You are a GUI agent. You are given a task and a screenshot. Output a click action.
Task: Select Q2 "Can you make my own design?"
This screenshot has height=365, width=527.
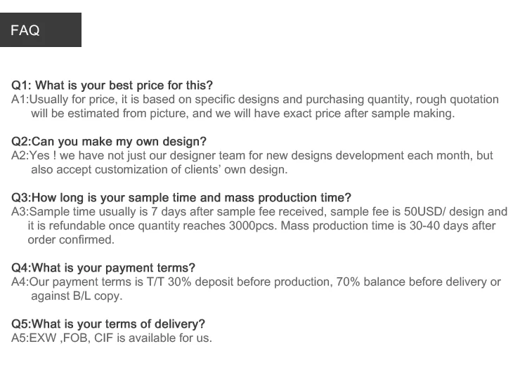coord(109,142)
